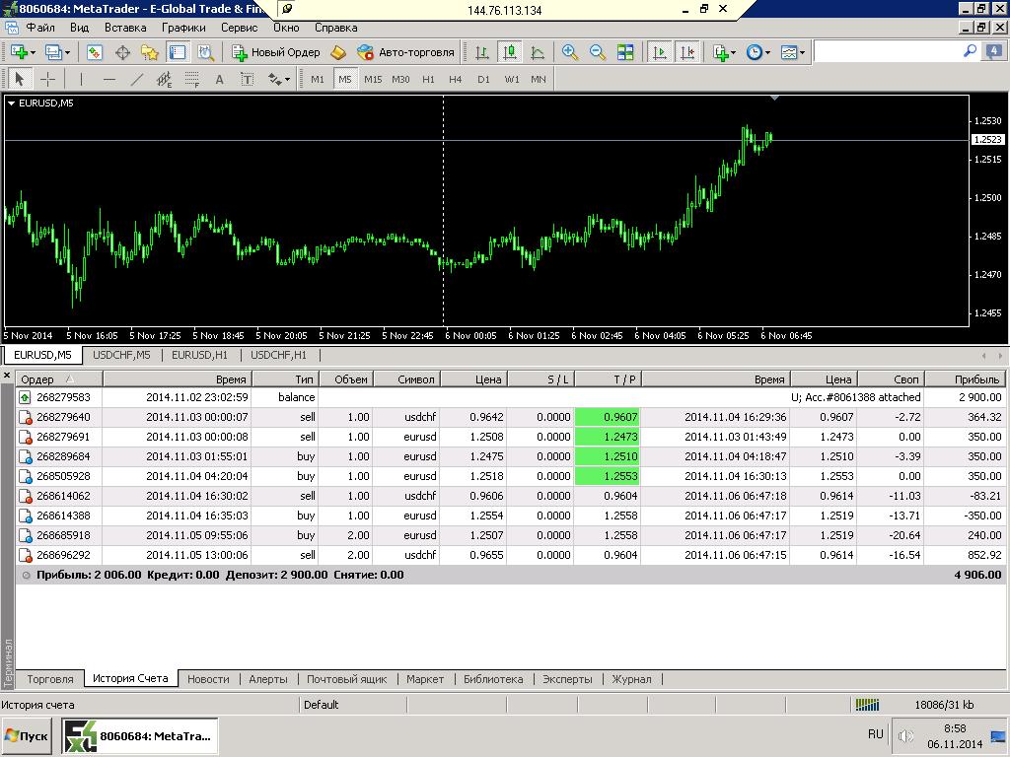Click the connection status bars icon
The width and height of the screenshot is (1010, 757).
click(867, 705)
